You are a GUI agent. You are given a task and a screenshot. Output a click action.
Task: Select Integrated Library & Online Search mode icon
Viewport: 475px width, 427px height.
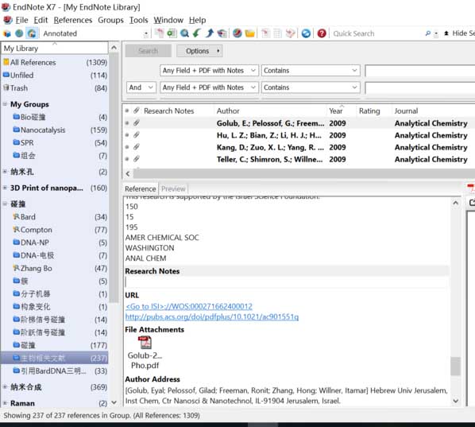(x=32, y=33)
